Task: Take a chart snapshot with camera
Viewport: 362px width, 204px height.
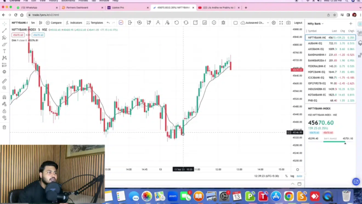Action: pos(288,23)
